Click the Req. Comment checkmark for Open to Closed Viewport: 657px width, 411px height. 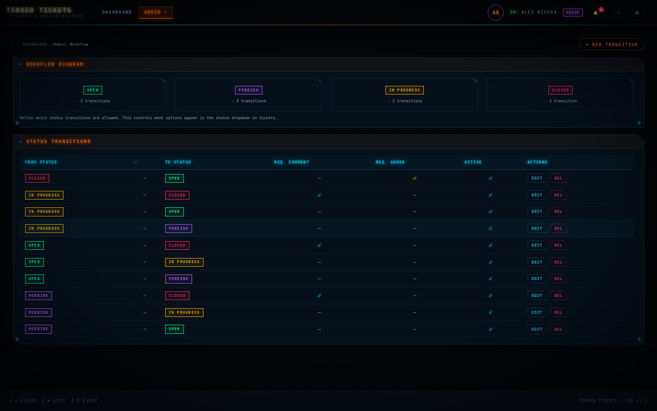pos(319,245)
